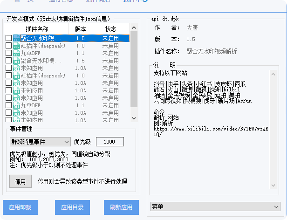Sort by the 状态 column header
Image resolution: width=287 pixels, height=220 pixels.
[x=110, y=28]
